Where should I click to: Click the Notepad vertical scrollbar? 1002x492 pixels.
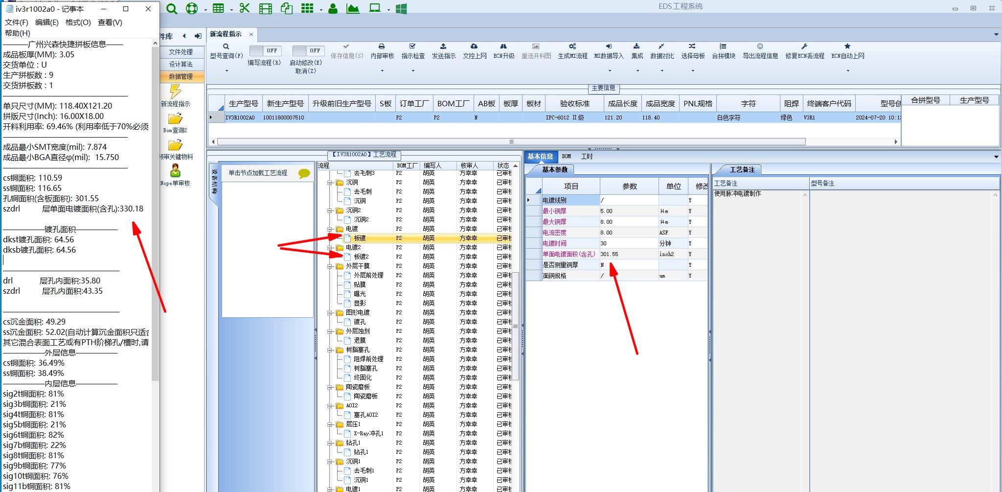pyautogui.click(x=156, y=213)
